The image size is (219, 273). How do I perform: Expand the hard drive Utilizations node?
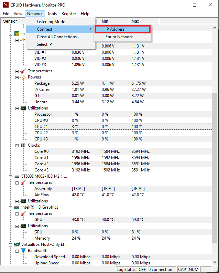[17, 201]
